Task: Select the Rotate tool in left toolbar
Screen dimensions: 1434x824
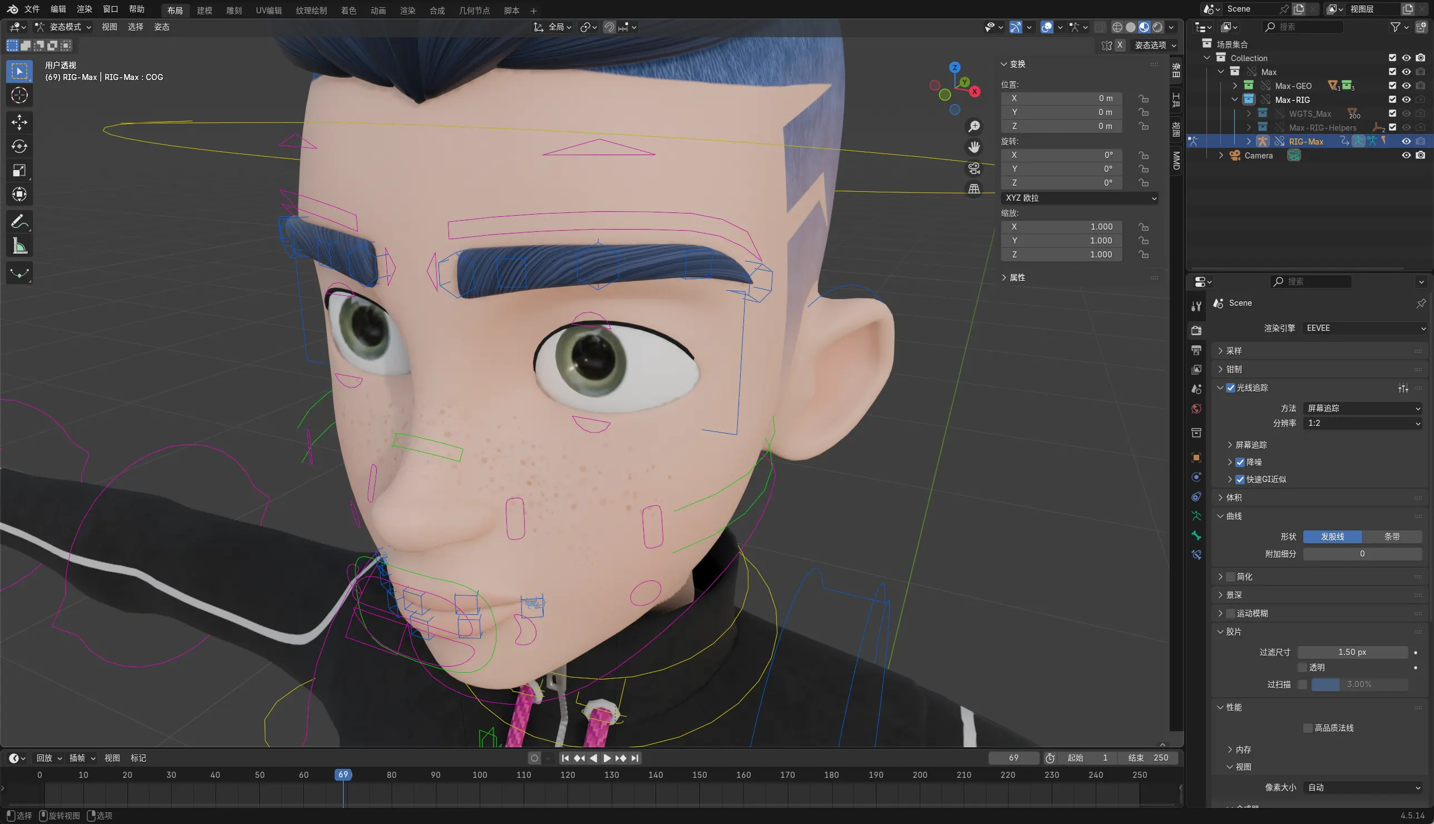Action: (19, 147)
